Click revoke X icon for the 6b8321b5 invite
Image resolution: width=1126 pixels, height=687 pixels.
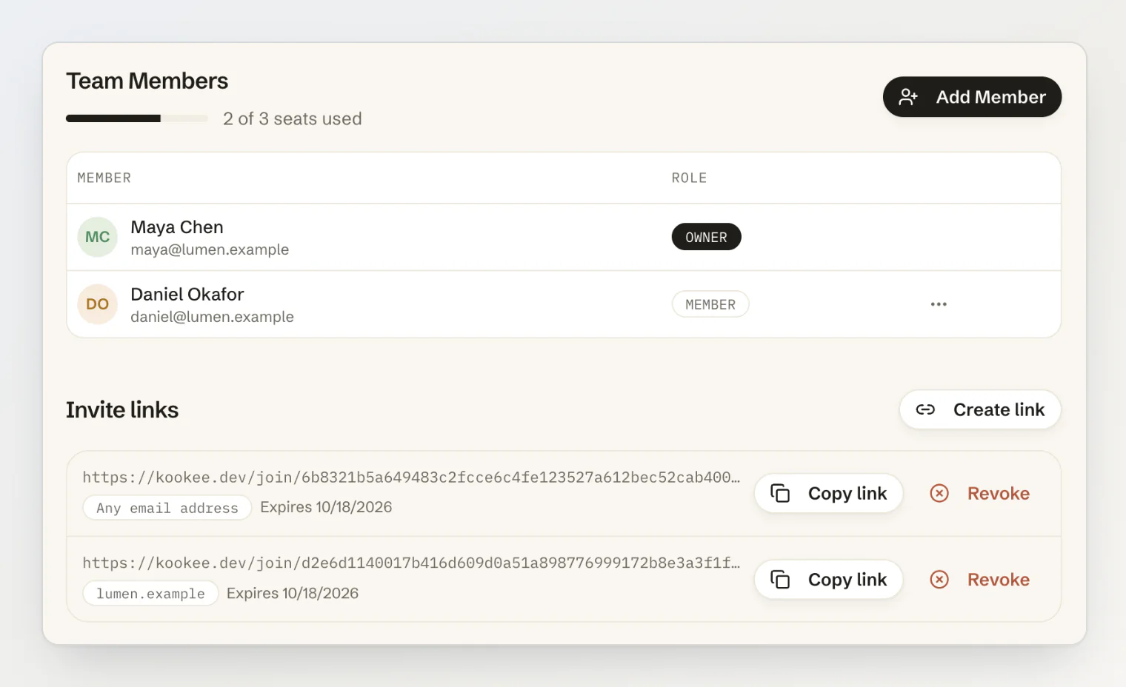coord(939,493)
